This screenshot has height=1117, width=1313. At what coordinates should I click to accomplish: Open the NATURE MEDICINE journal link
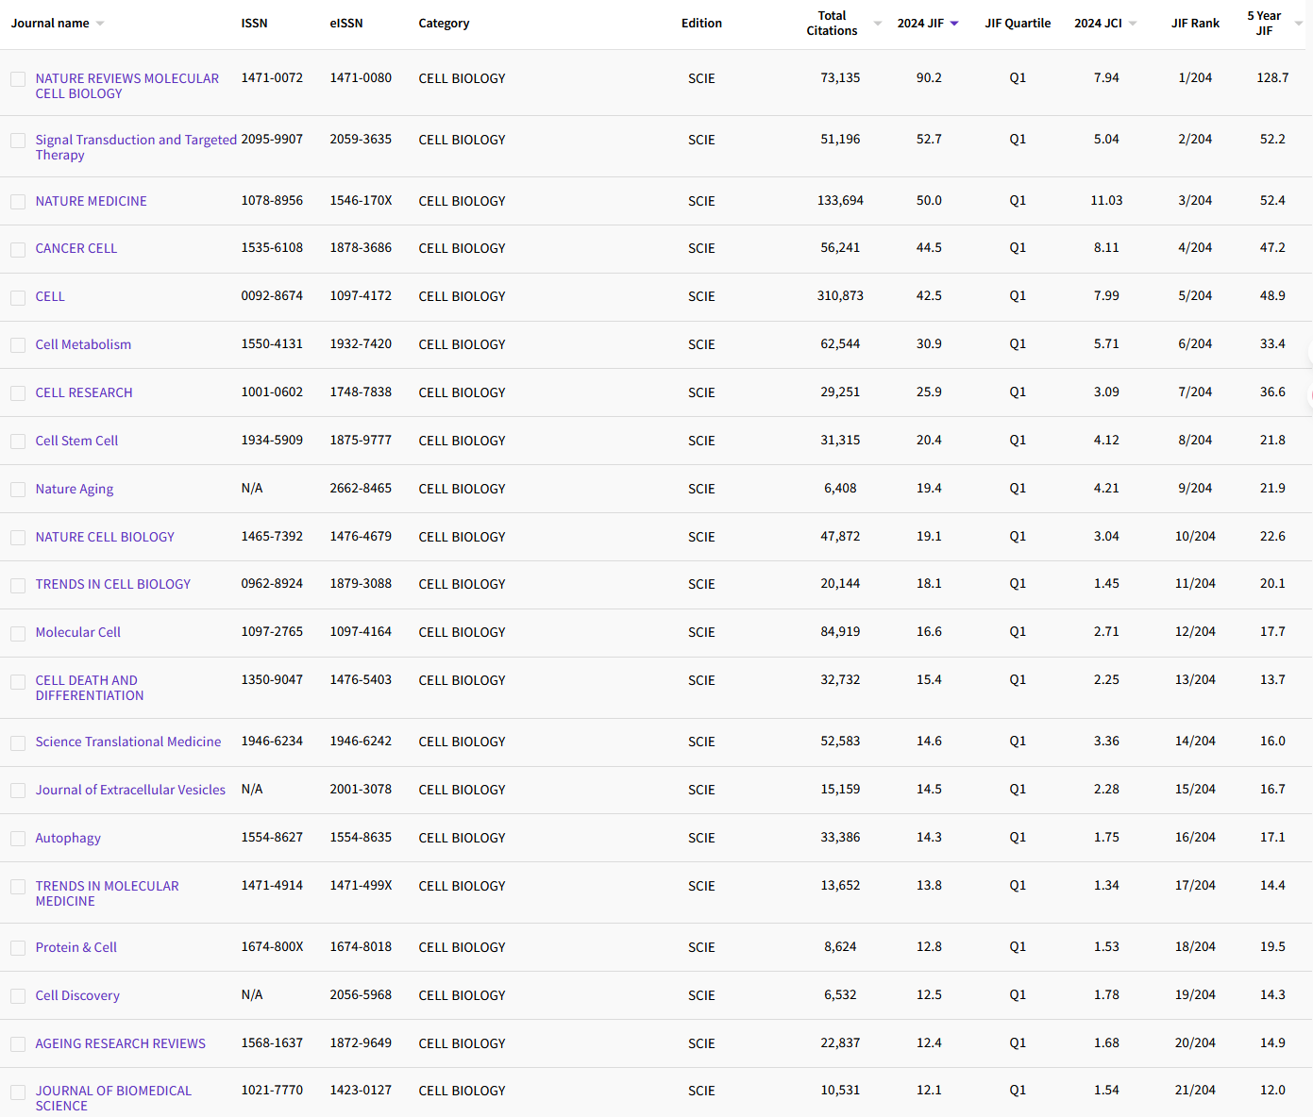pos(92,201)
